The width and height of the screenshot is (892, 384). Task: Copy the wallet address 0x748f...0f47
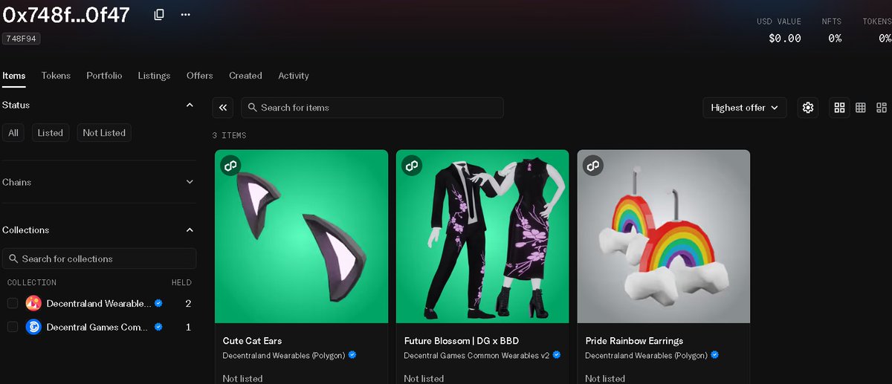pos(159,15)
